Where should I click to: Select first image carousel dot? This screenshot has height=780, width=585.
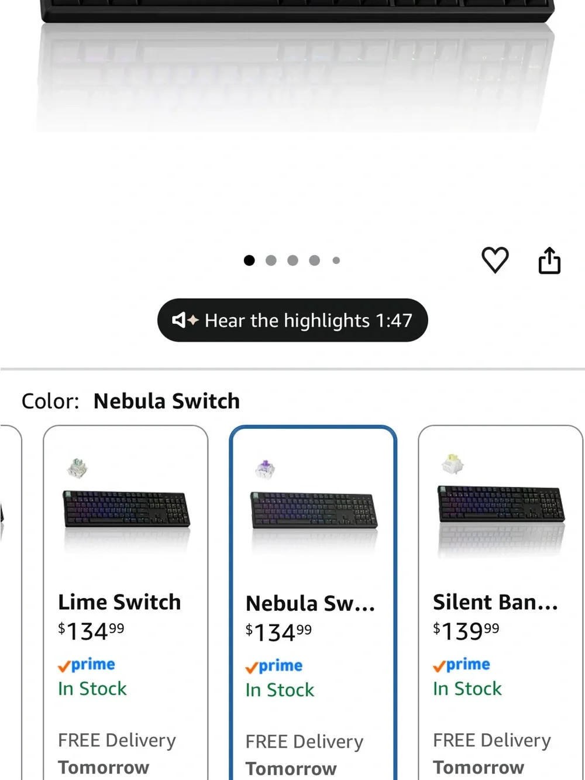[249, 260]
